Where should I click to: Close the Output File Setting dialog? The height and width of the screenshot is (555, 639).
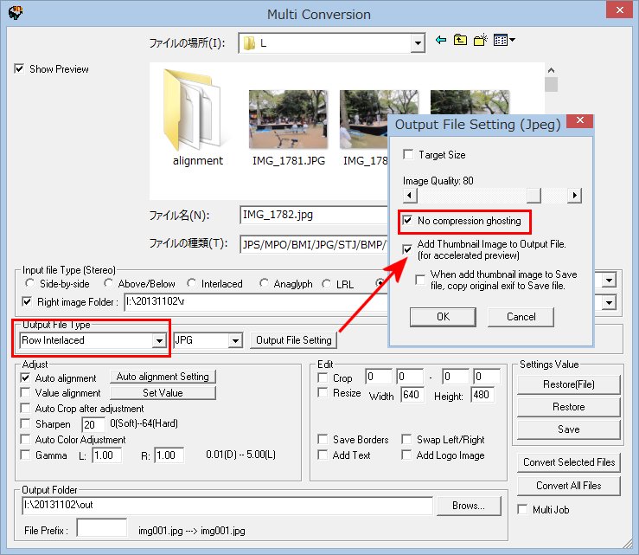click(x=578, y=124)
